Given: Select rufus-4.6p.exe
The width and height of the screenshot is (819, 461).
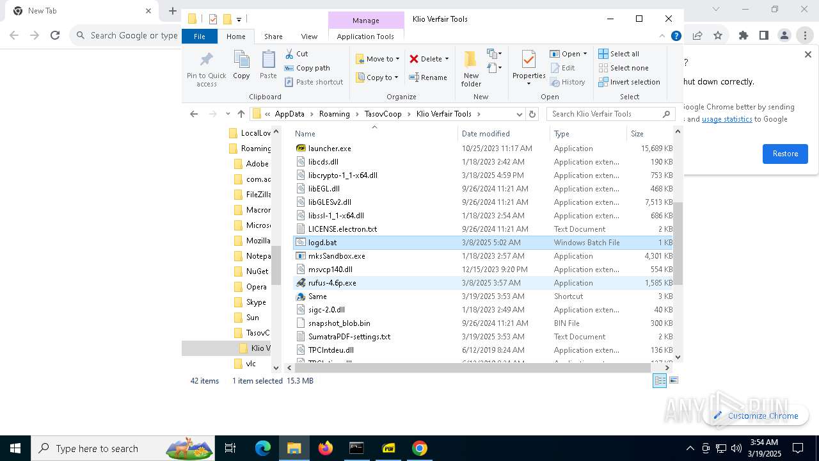Looking at the screenshot, I should (x=483, y=283).
